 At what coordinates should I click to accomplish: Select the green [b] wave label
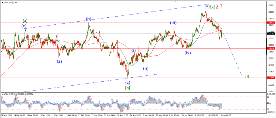click(x=127, y=88)
